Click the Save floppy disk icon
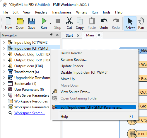 (32, 21)
